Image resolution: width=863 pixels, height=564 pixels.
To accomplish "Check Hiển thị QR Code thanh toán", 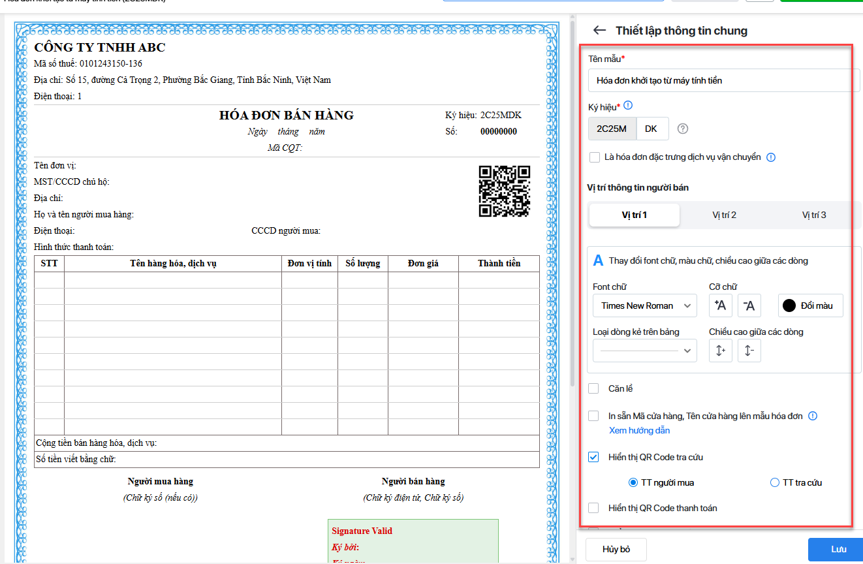I will [593, 508].
